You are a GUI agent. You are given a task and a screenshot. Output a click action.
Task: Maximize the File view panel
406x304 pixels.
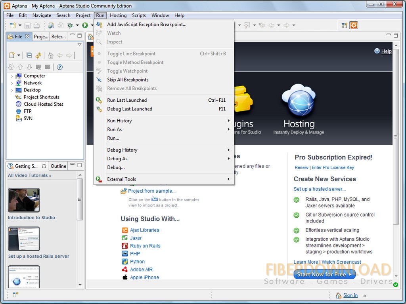(x=79, y=35)
